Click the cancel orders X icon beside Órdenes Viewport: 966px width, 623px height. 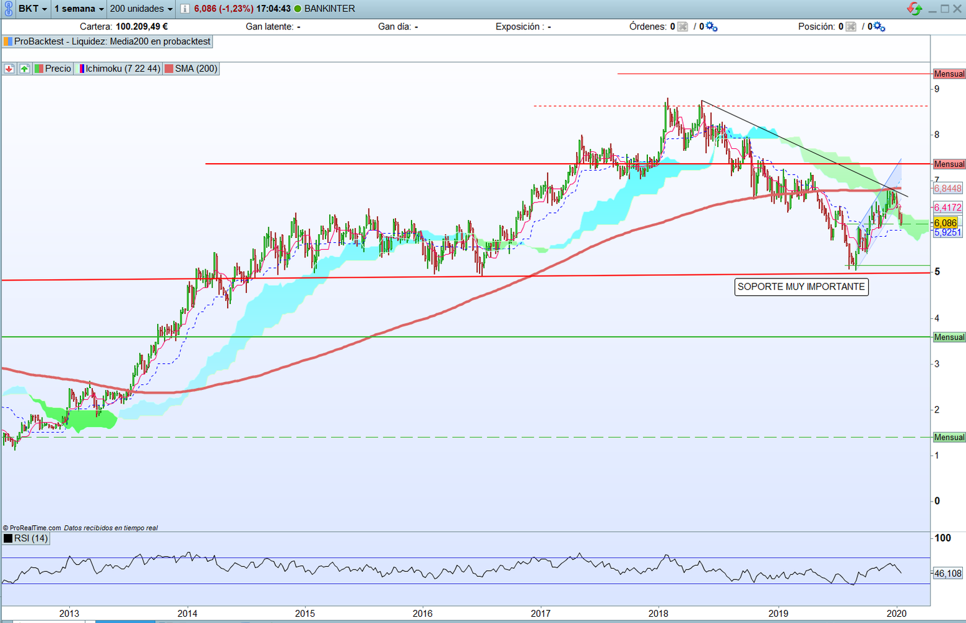(x=683, y=27)
